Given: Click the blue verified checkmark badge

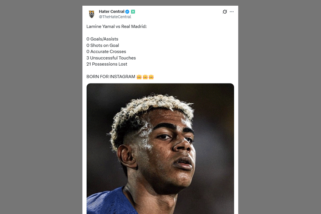Looking at the screenshot, I should click(127, 11).
